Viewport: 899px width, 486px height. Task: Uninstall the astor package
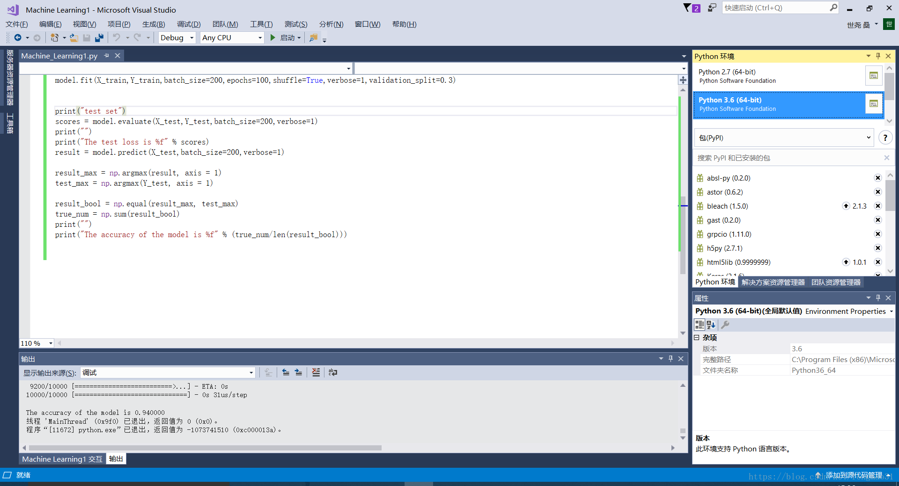coord(878,192)
